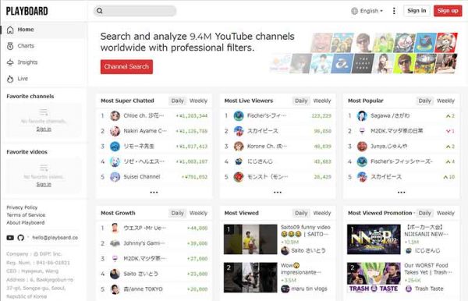
Task: Open the GitHub icon in the footer
Action: (20, 238)
